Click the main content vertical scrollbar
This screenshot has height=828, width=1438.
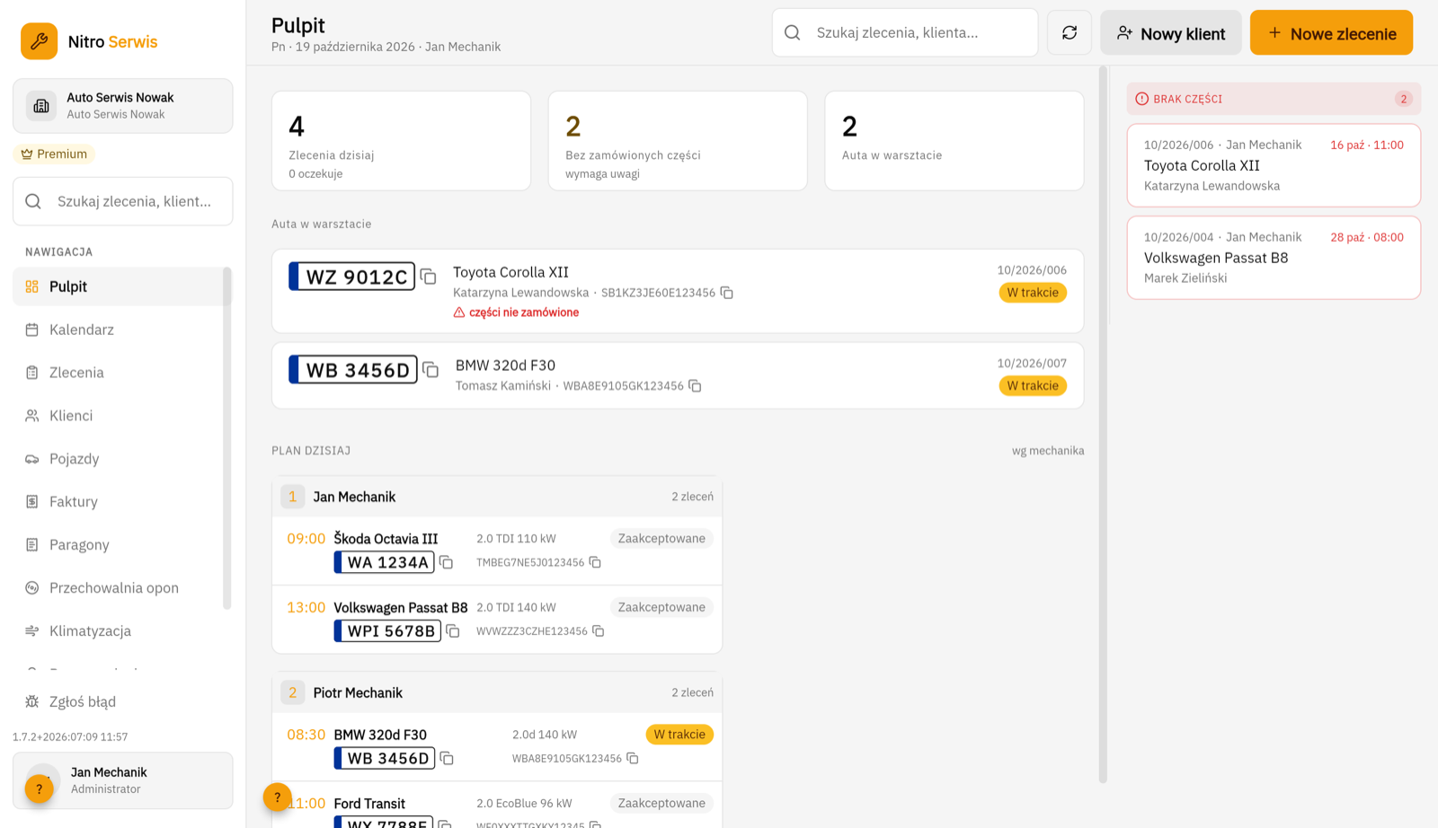[1103, 424]
